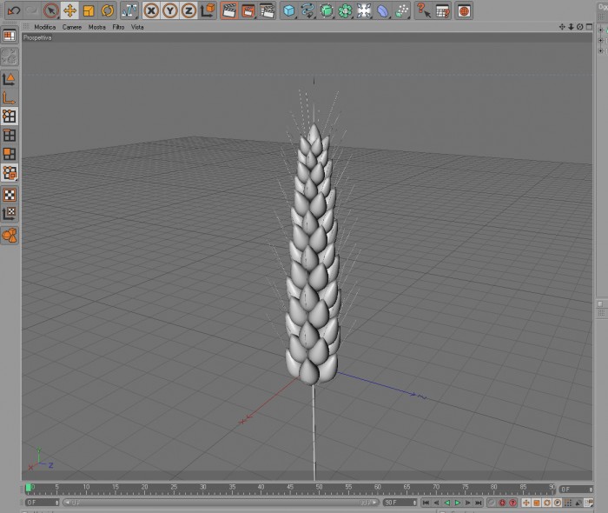
Task: Click the viewport pan icon
Action: point(562,27)
